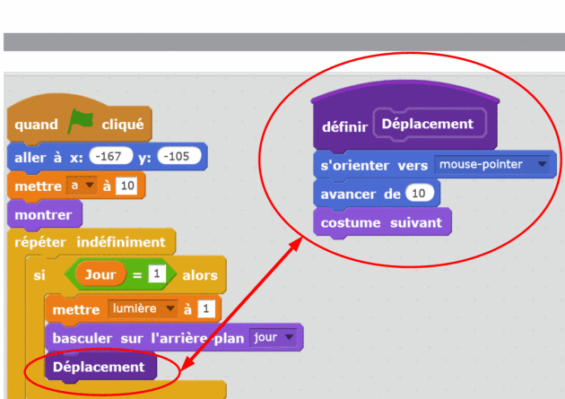
Task: Select the 'costume suivant' block
Action: 382,221
